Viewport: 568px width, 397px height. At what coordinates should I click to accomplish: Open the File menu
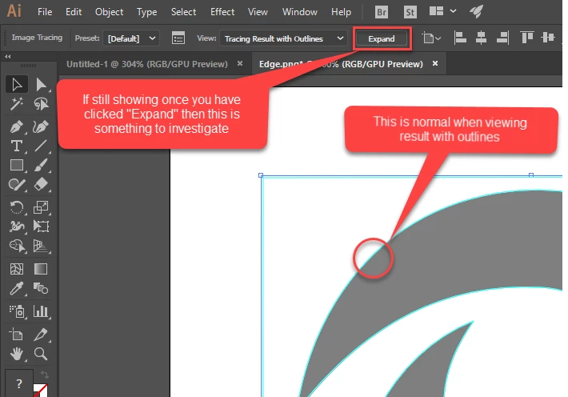(45, 12)
